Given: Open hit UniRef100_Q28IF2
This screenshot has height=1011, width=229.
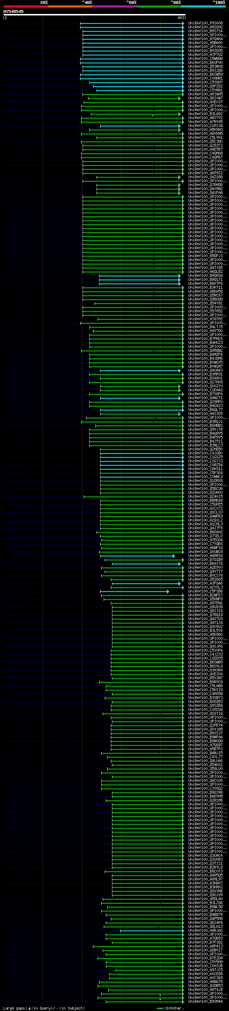Looking at the screenshot, I should pyautogui.click(x=205, y=145).
